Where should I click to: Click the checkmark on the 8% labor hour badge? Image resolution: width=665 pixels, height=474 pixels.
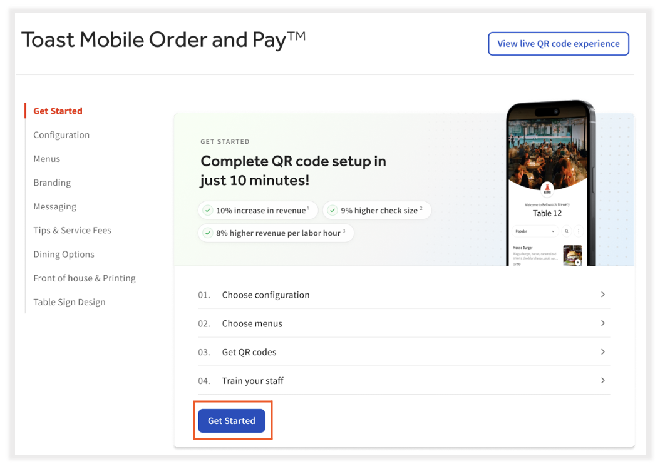(x=208, y=232)
